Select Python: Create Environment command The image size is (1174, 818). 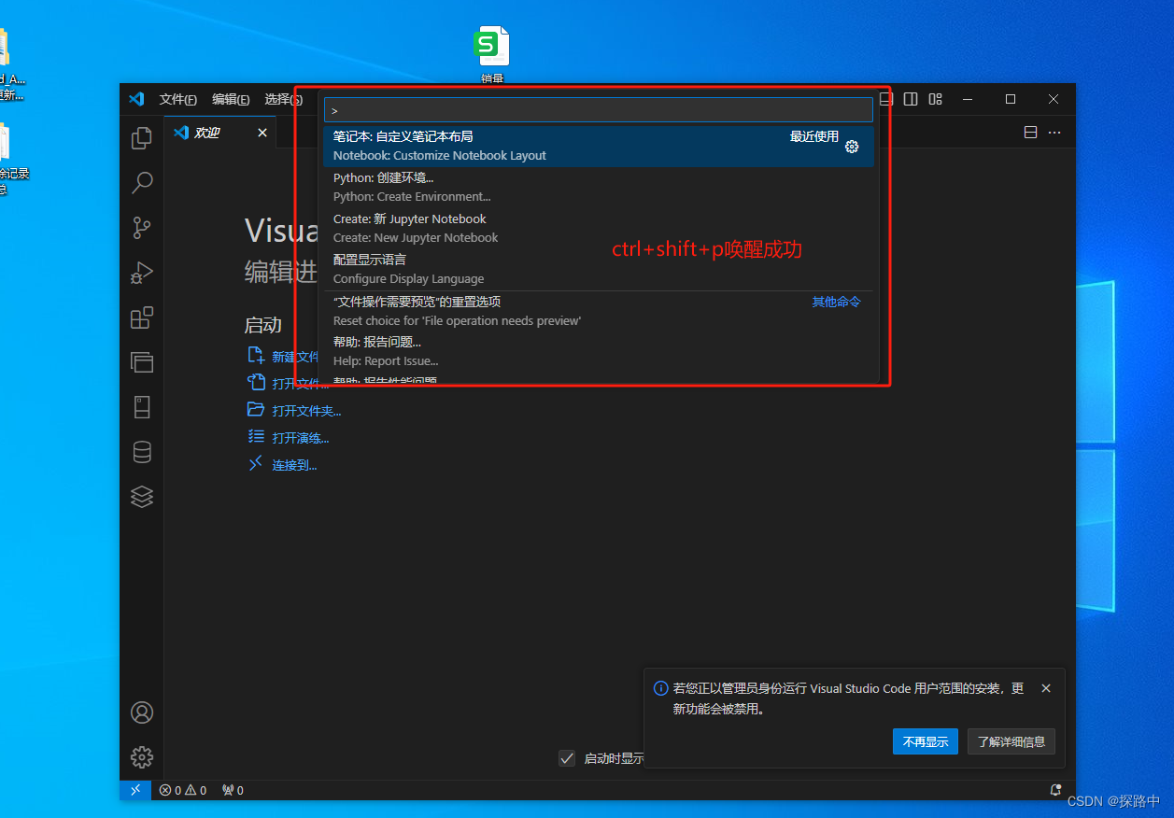pyautogui.click(x=599, y=188)
